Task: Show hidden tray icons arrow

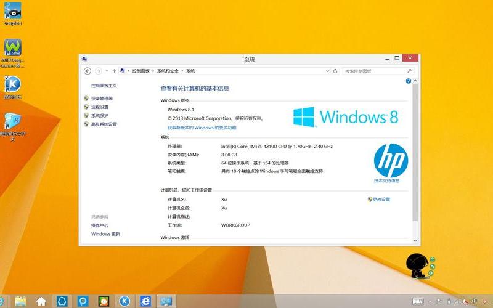Action: 430,301
